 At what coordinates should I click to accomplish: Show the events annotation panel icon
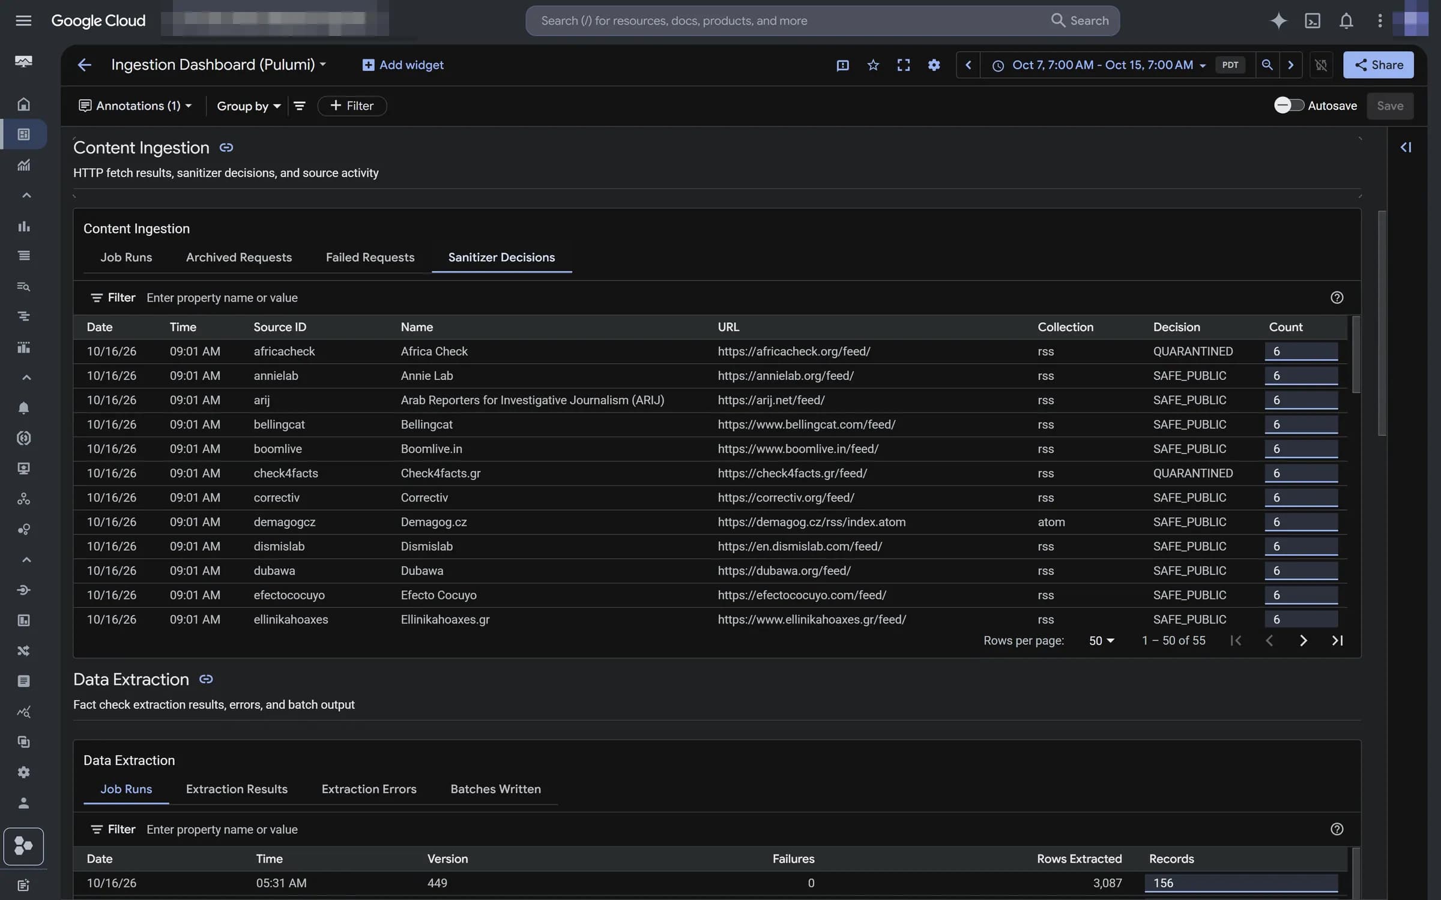842,65
